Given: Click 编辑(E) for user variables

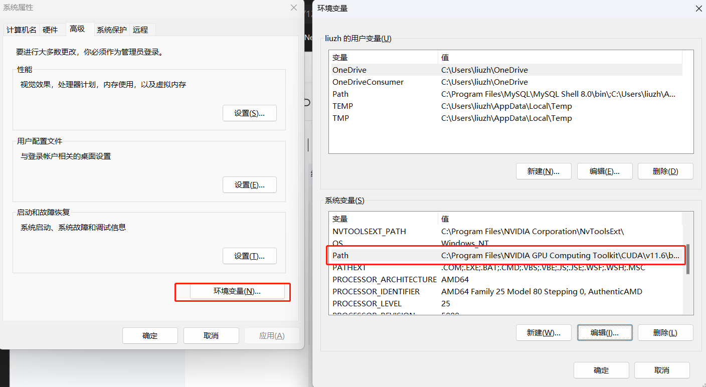Looking at the screenshot, I should point(605,171).
